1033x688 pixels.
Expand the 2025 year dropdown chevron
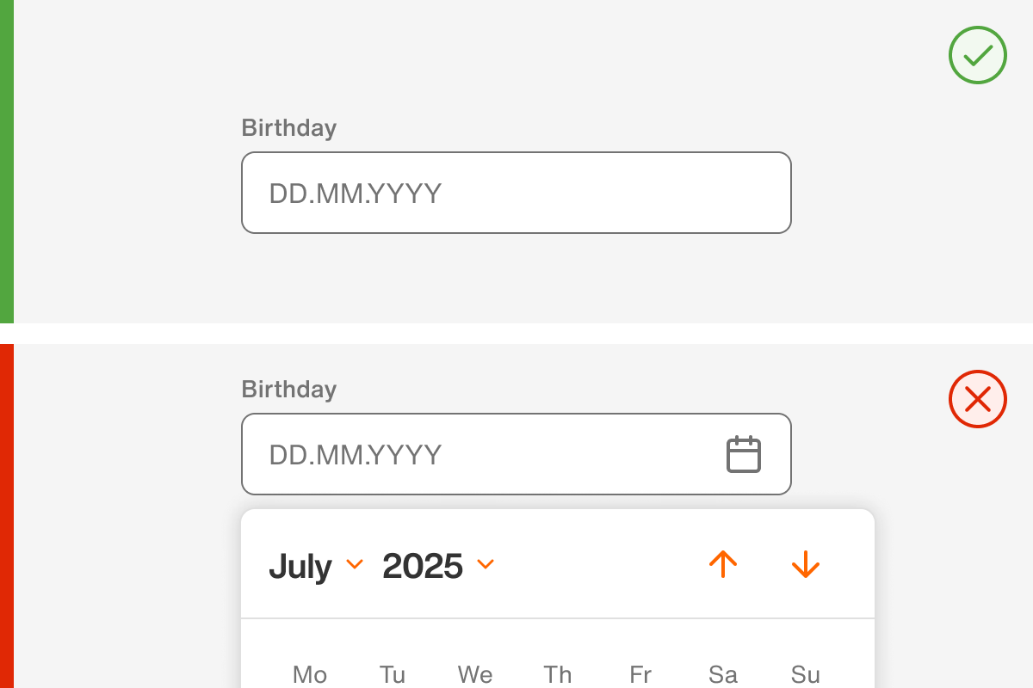486,565
